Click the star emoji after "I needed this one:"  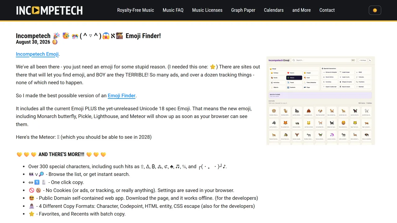point(212,67)
